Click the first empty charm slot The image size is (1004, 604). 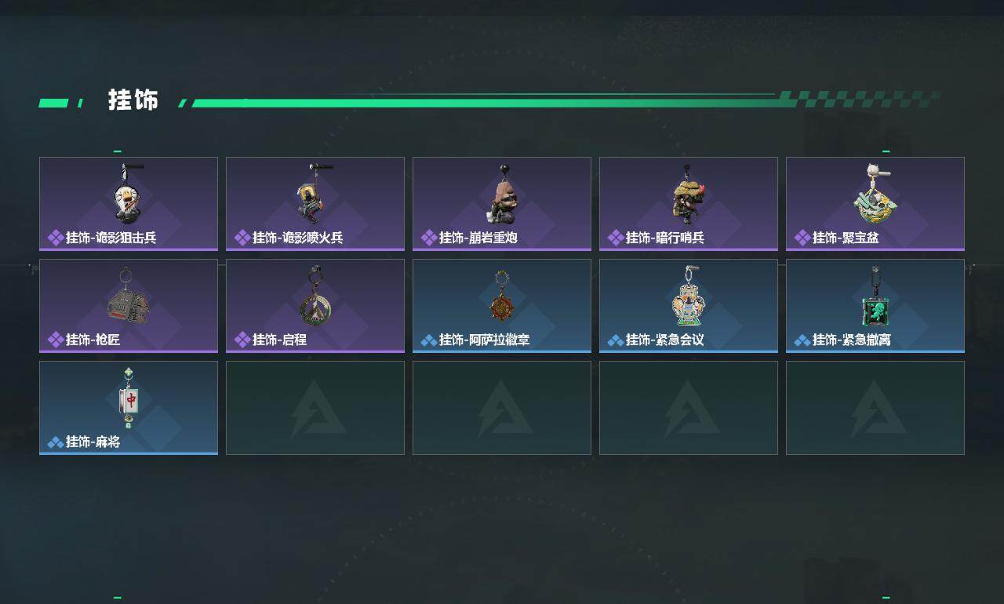coord(315,408)
